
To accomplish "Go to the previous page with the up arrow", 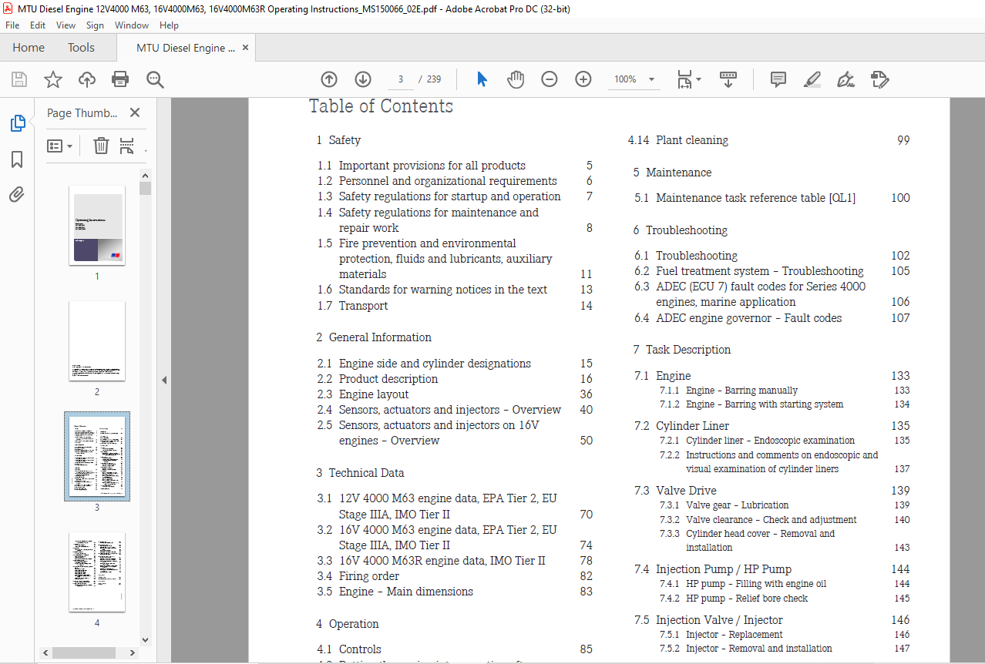I will [329, 79].
